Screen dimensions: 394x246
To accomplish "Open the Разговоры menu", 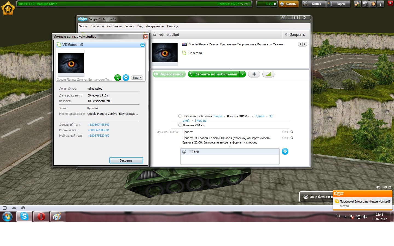I will tap(114, 26).
